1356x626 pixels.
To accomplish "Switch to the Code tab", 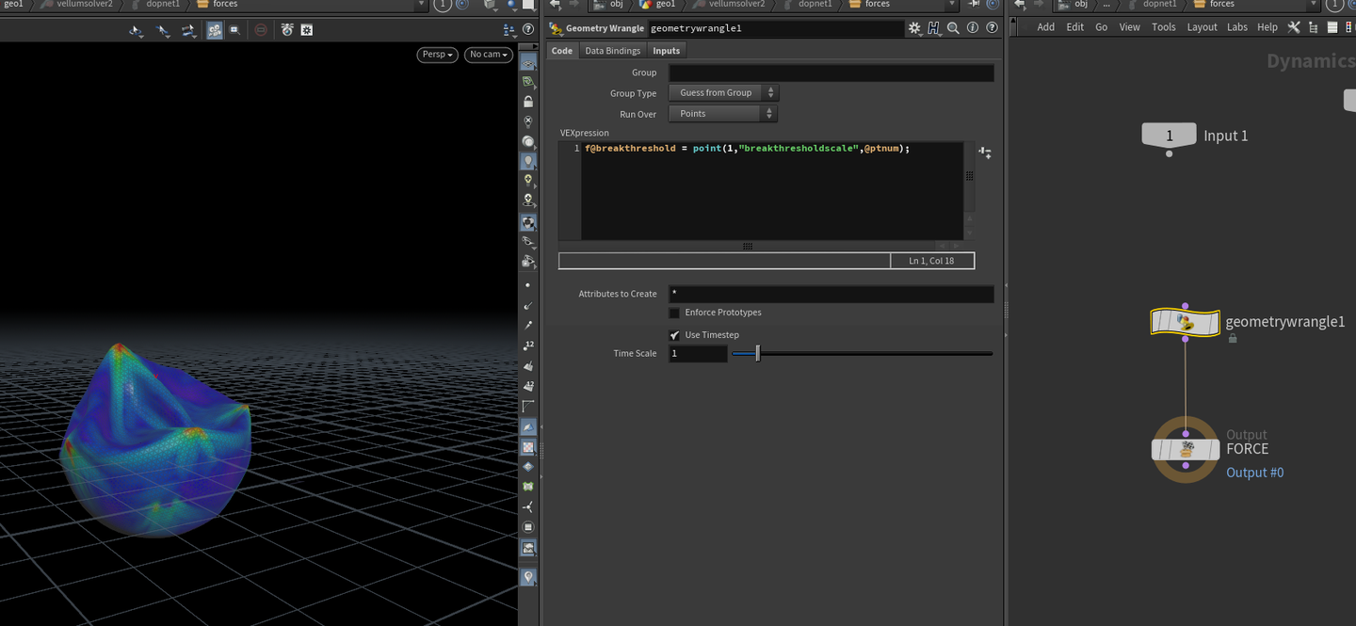I will [x=562, y=51].
